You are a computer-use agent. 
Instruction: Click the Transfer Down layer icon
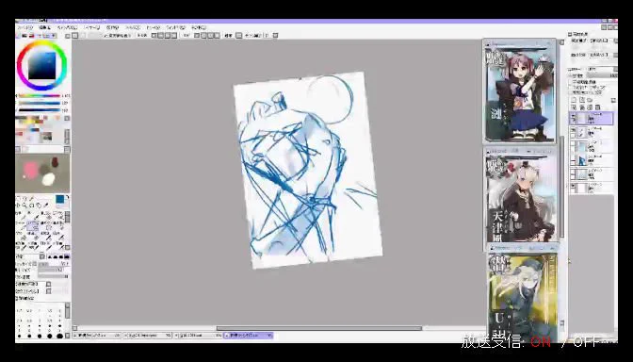574,107
